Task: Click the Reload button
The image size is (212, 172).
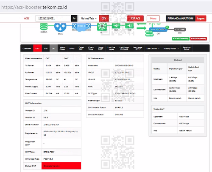Action: coord(178,60)
